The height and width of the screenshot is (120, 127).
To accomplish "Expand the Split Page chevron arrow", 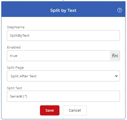I will (116, 76).
